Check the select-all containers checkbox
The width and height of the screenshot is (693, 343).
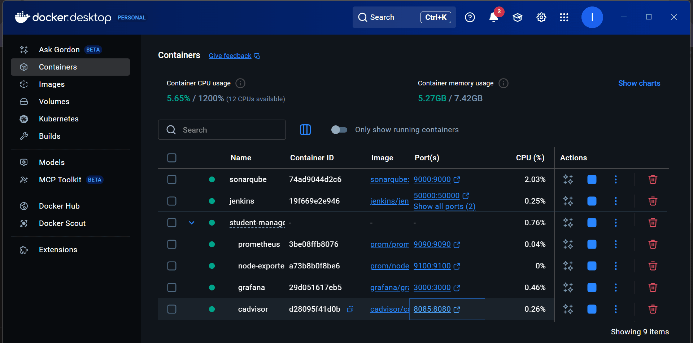172,158
